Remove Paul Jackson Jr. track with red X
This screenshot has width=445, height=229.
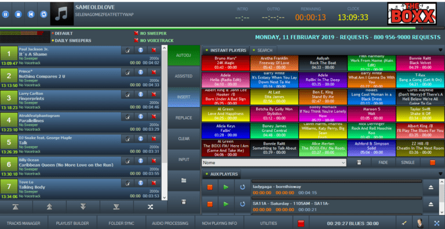[154, 50]
